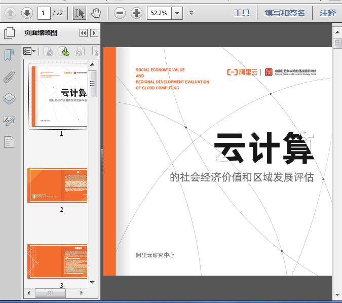Zoom out with the minus button
The height and width of the screenshot is (303, 342).
click(x=120, y=13)
